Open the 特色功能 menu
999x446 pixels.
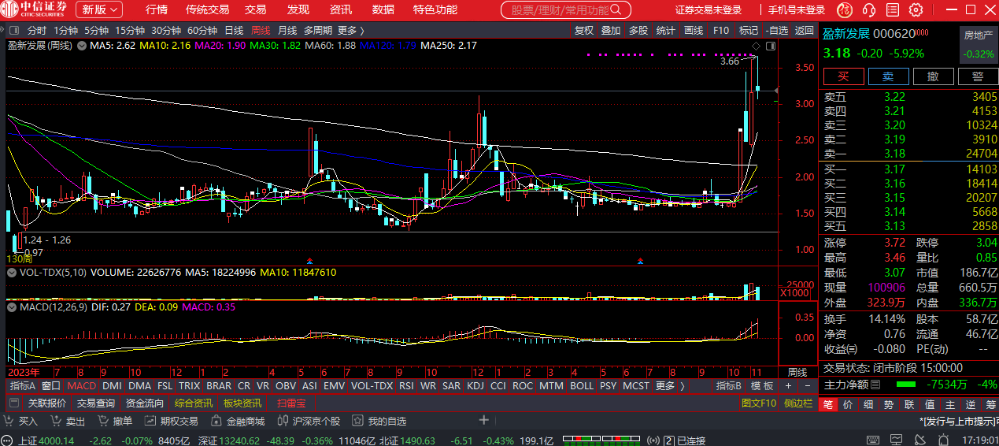tap(435, 9)
